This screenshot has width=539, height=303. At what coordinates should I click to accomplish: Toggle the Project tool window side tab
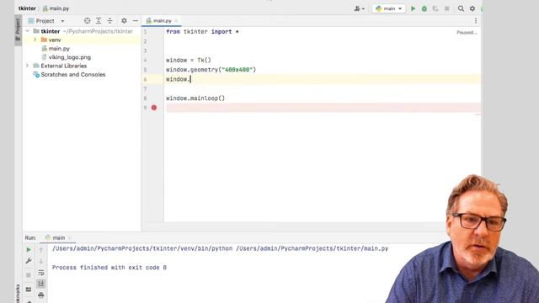pyautogui.click(x=18, y=29)
